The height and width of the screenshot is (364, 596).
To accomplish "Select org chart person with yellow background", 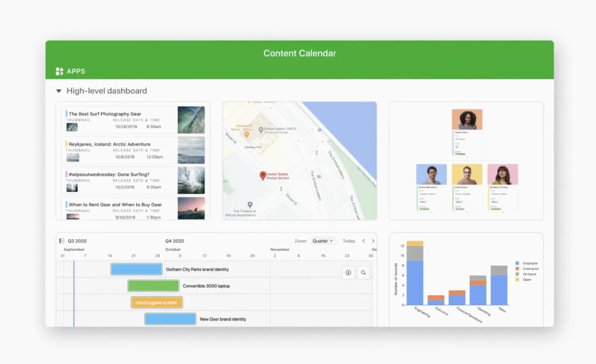I will click(467, 174).
